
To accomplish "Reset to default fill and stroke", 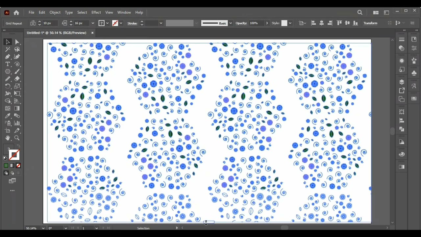I will 5,158.
